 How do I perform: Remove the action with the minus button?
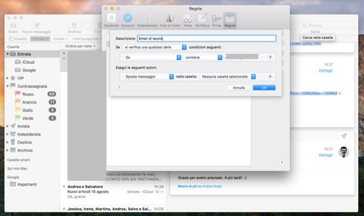261,76
